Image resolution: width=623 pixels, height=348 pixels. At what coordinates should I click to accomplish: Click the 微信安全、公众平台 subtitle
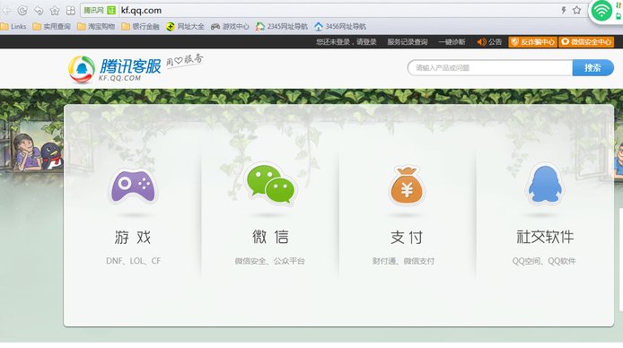tap(270, 261)
